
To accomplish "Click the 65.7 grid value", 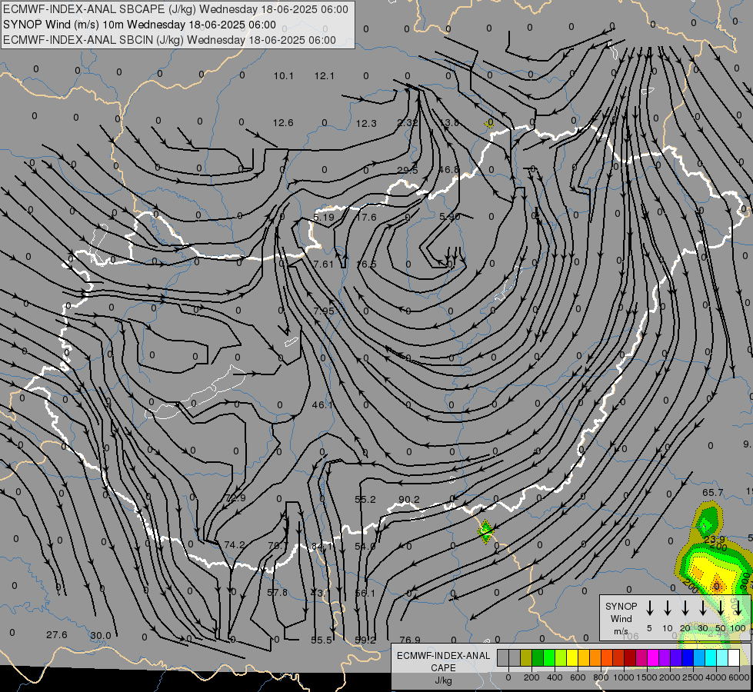I will [713, 492].
